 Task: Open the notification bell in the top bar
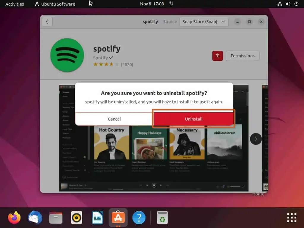click(x=171, y=4)
